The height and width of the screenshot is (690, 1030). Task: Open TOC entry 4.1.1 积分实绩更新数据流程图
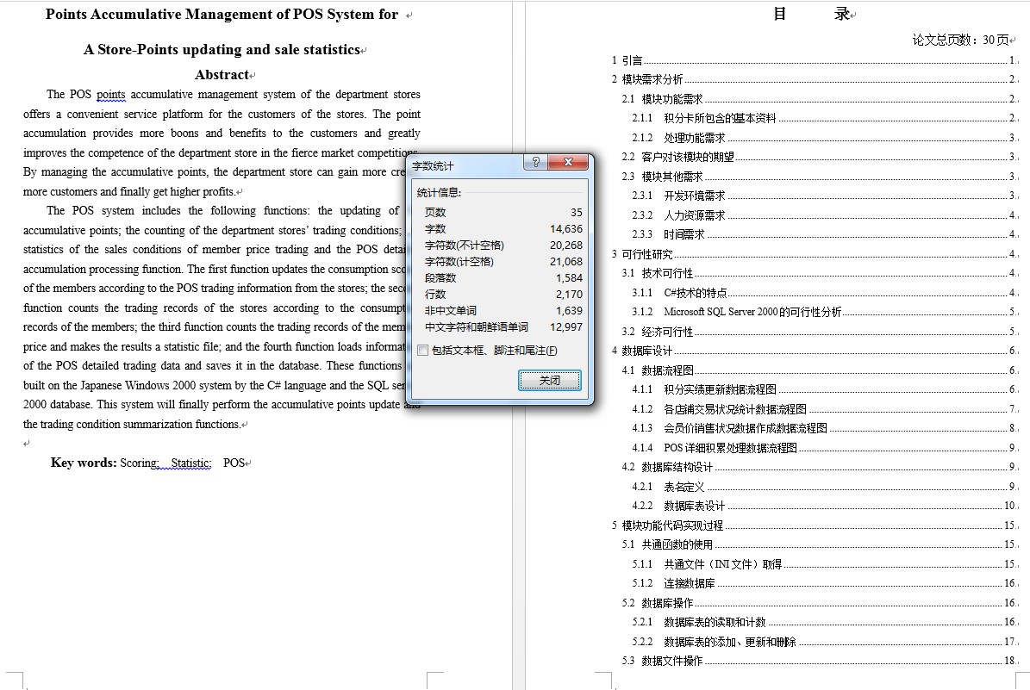click(x=824, y=389)
